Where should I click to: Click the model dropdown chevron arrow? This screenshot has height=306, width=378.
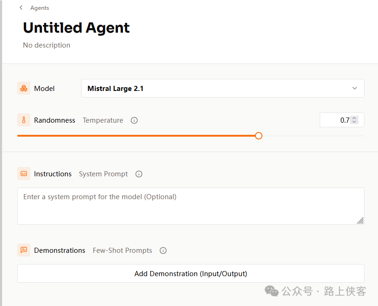[x=355, y=88]
